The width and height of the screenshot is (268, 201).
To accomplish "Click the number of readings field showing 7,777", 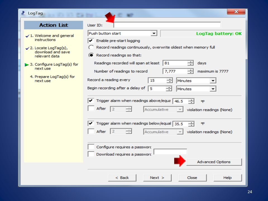I will click(175, 71).
